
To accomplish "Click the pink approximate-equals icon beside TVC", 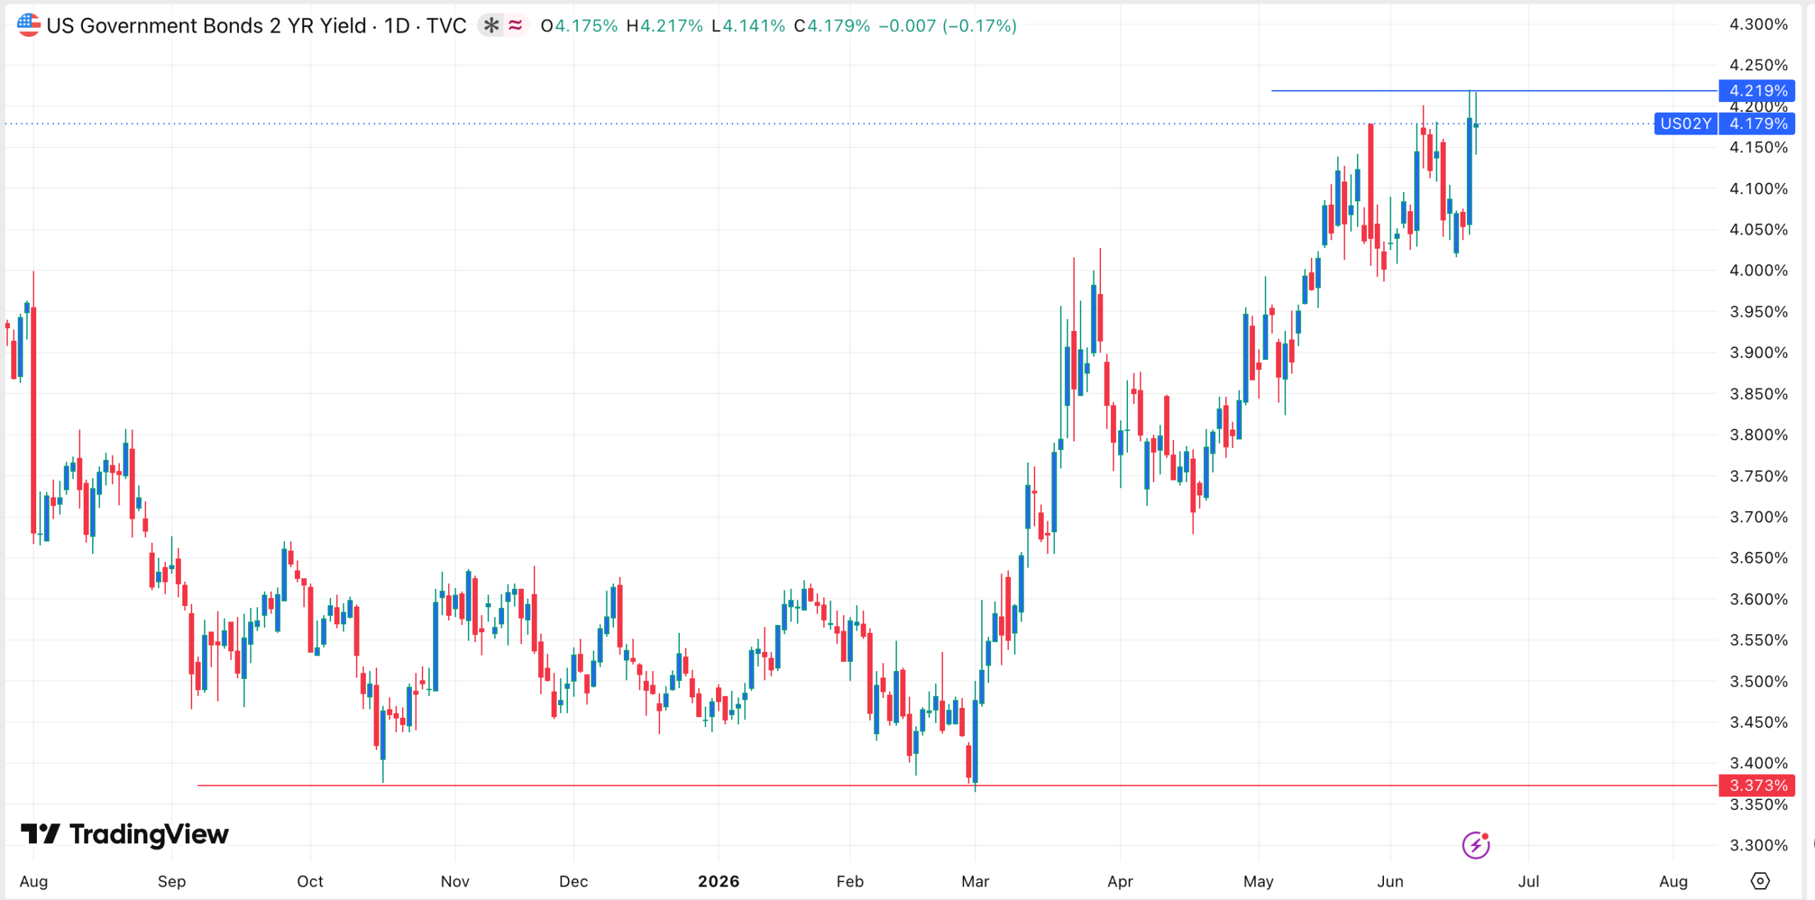I will (x=515, y=26).
